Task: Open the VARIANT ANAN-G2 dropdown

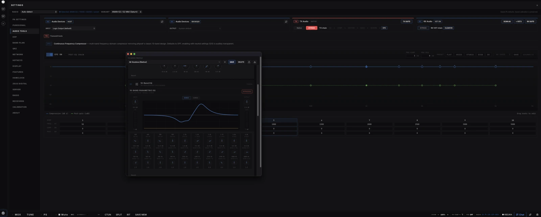Action: 126,12
